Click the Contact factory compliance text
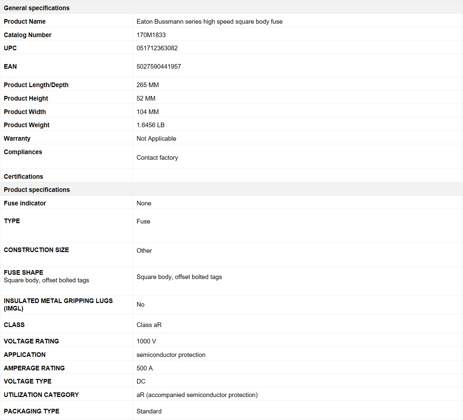Screen dimensions: 463x420 pyautogui.click(x=157, y=157)
